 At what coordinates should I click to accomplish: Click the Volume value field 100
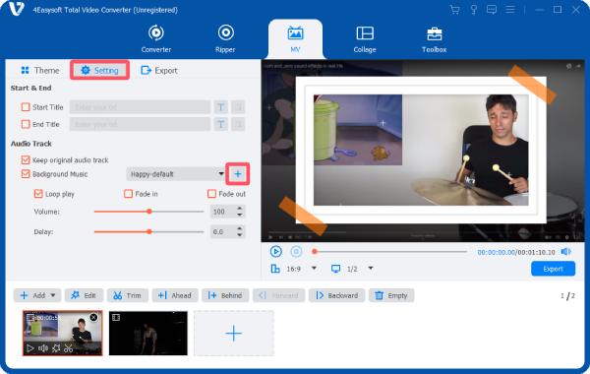223,212
